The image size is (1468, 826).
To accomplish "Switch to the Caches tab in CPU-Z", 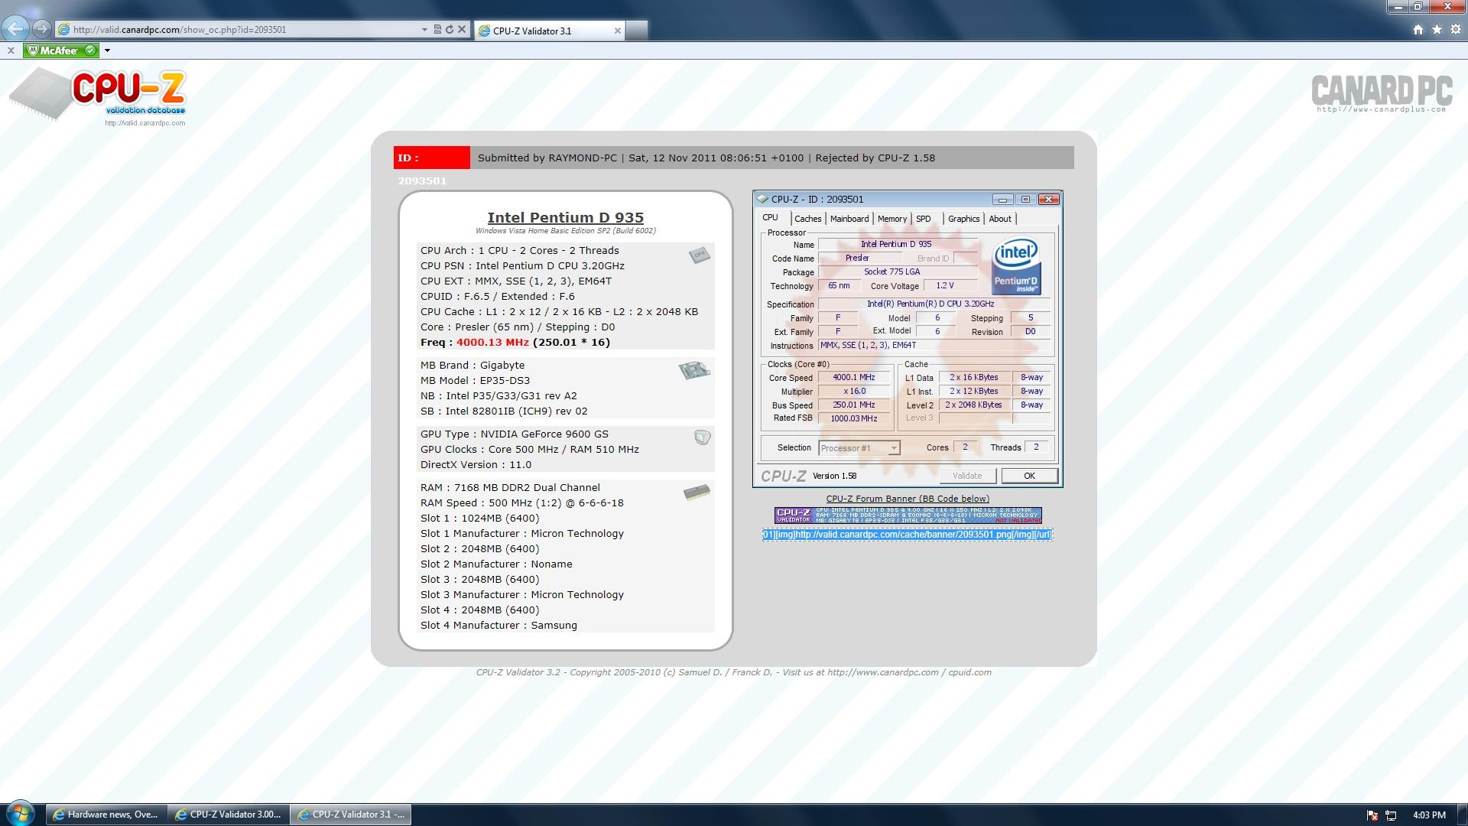I will [807, 219].
